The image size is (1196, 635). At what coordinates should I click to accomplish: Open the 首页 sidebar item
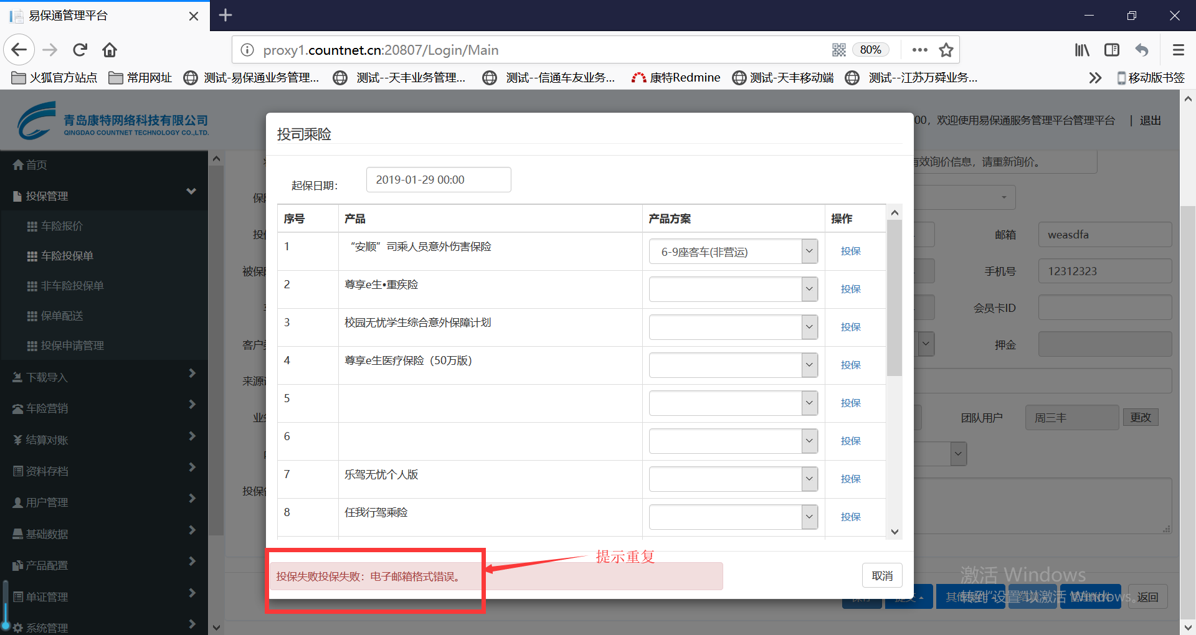point(36,165)
